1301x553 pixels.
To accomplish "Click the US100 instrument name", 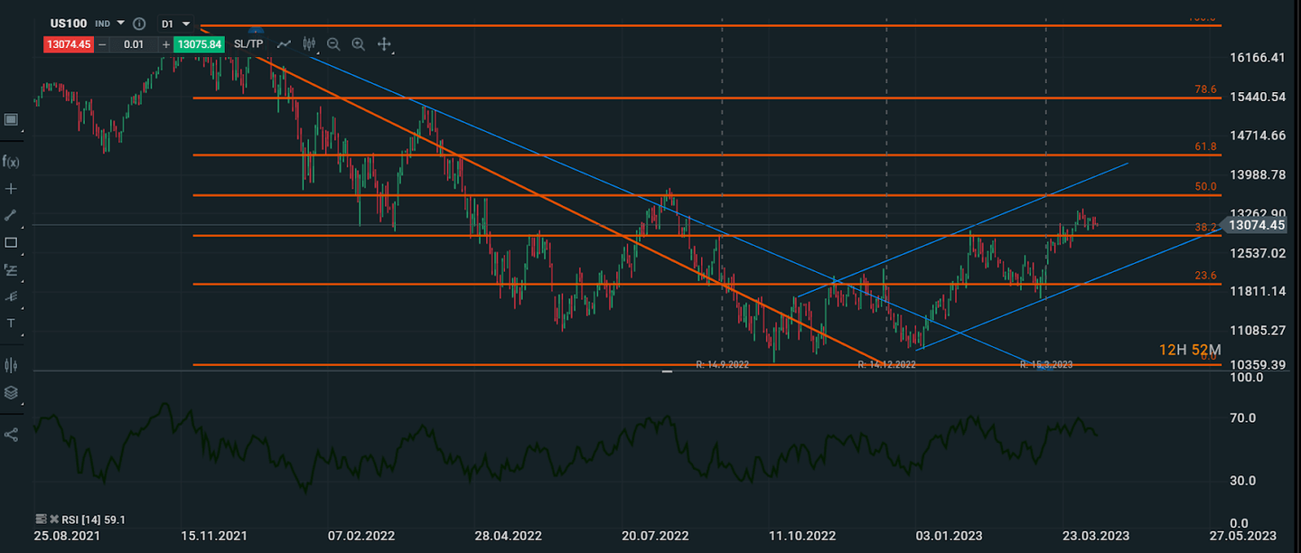I will point(70,23).
